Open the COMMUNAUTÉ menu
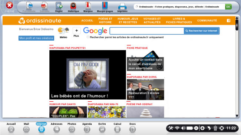The image size is (241, 135). click(207, 21)
